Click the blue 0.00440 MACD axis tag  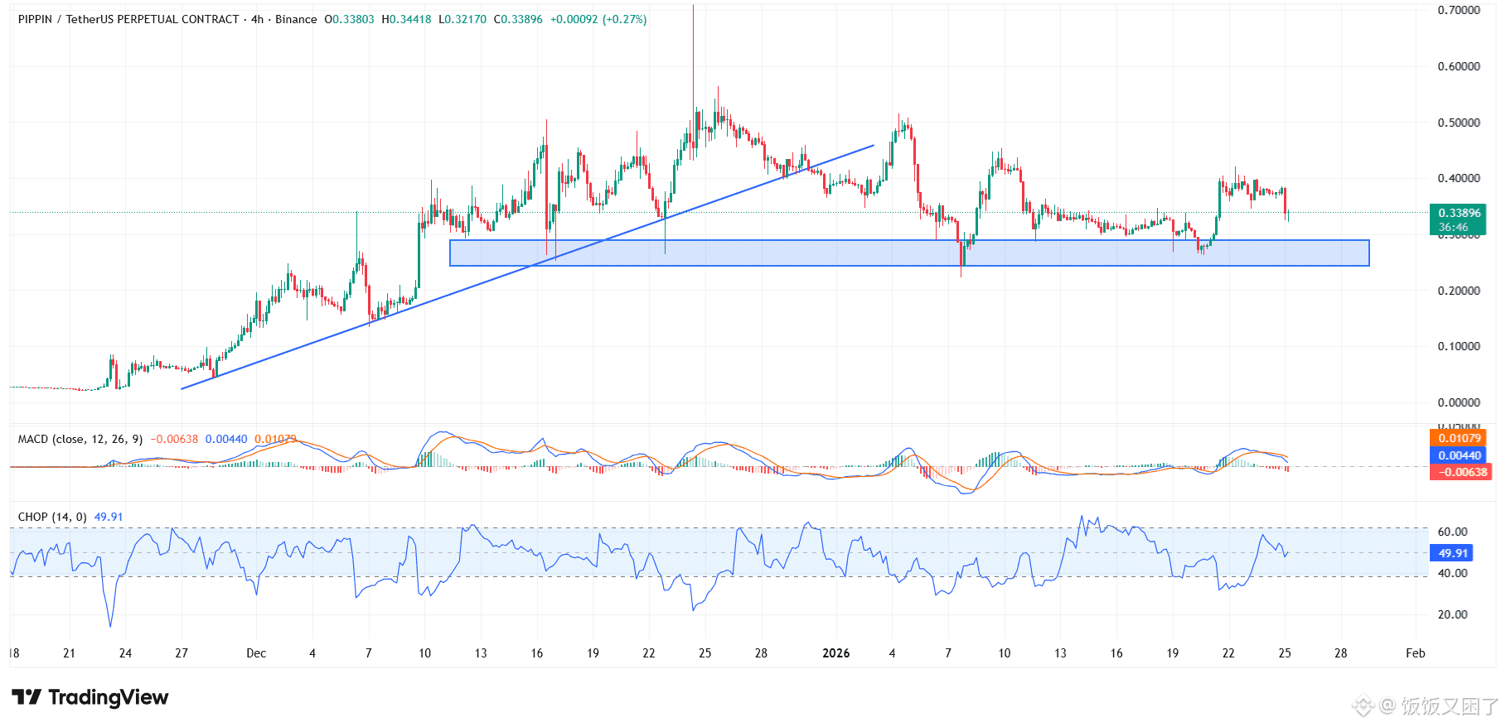pos(1459,455)
